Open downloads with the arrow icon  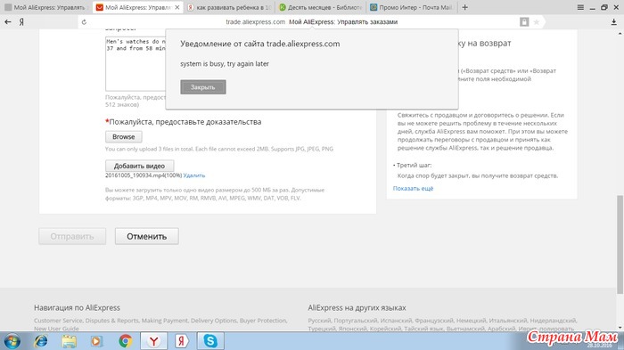pos(613,22)
